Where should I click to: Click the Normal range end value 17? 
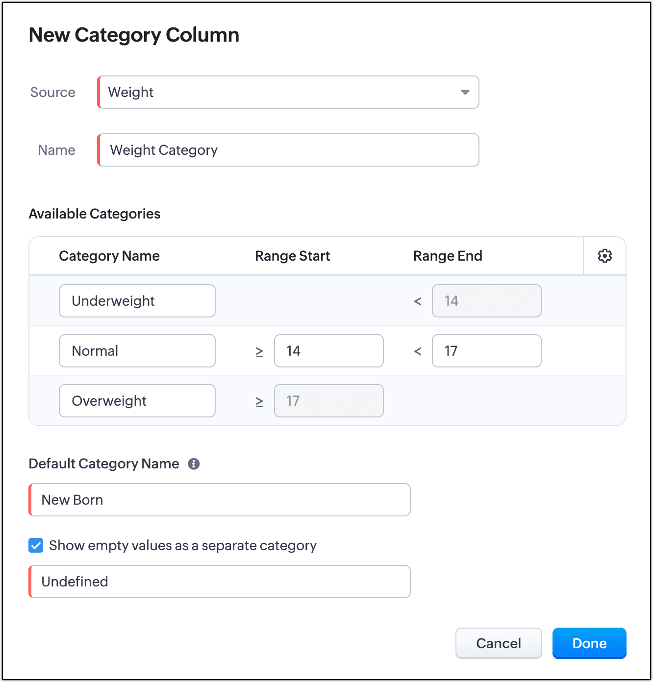point(486,351)
